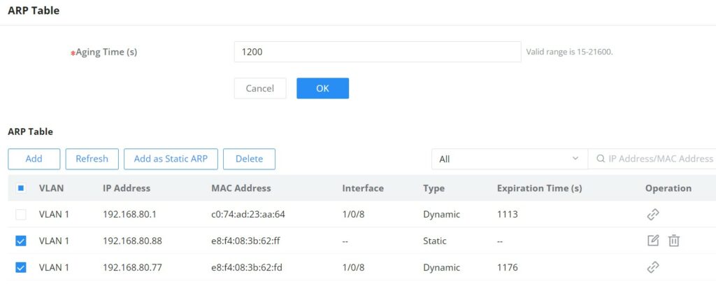This screenshot has width=716, height=284.
Task: Click expiration time value 1176
Action: point(508,267)
